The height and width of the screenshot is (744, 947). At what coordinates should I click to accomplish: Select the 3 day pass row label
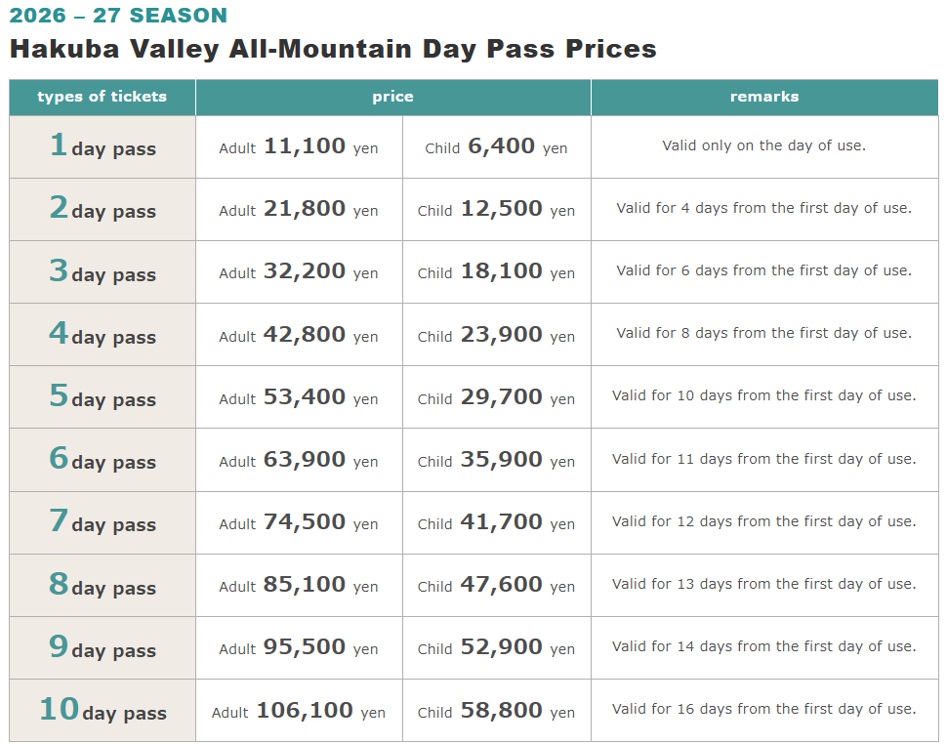coord(103,271)
